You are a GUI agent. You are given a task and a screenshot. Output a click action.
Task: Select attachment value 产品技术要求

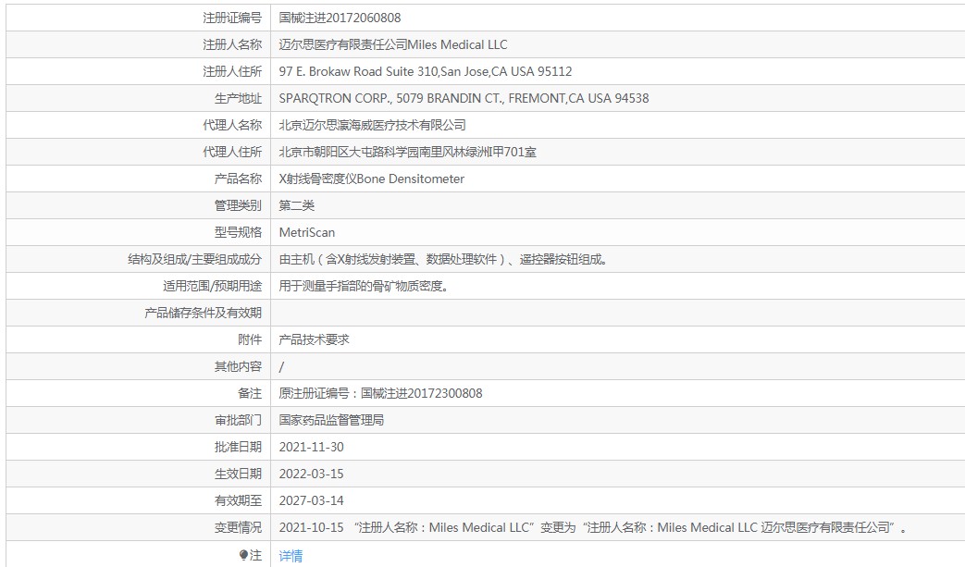pos(314,339)
